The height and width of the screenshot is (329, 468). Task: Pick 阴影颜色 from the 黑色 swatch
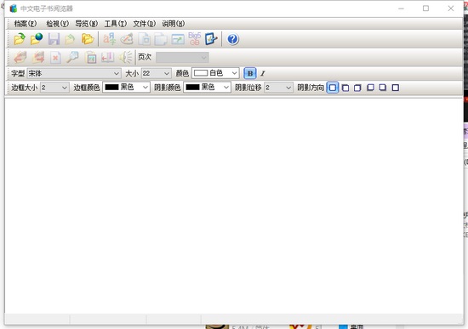coord(207,88)
